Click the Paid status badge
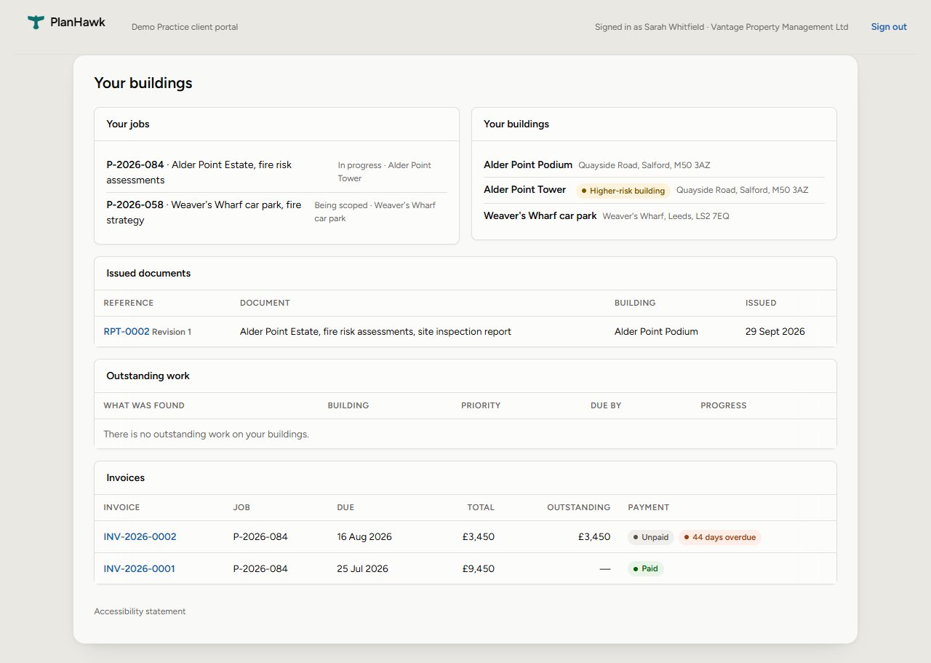 point(645,569)
